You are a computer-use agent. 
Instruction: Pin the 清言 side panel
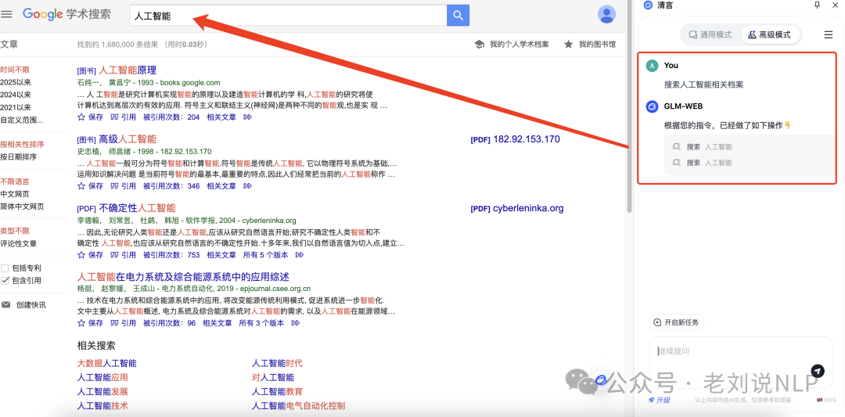817,5
